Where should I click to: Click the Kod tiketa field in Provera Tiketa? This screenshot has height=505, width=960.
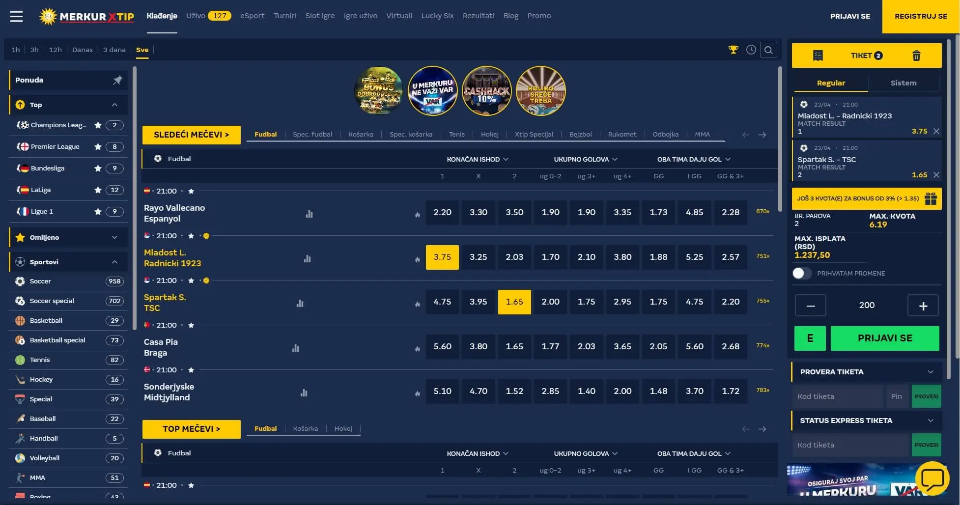[838, 396]
